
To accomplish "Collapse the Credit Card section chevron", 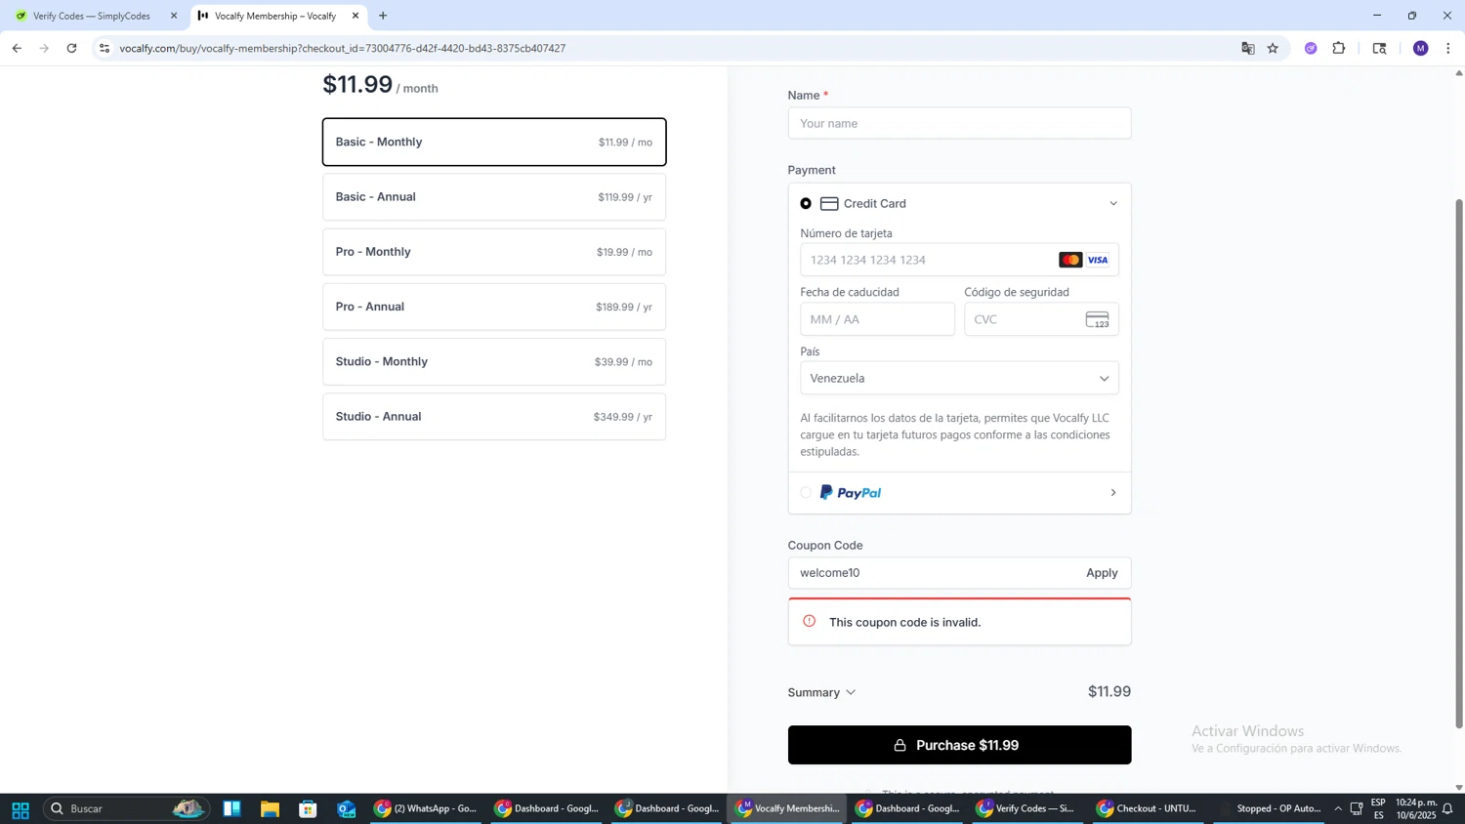I will (1112, 203).
